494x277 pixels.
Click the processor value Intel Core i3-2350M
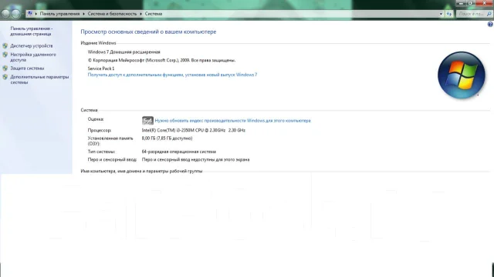194,130
